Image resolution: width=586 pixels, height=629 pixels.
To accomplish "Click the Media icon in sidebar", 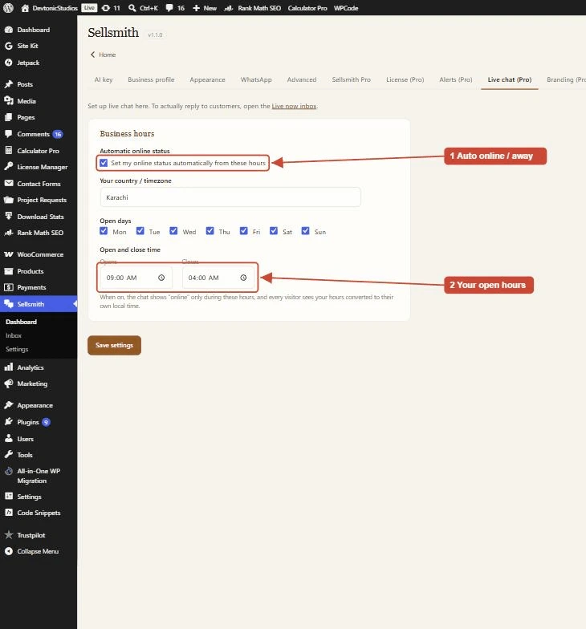I will point(9,101).
